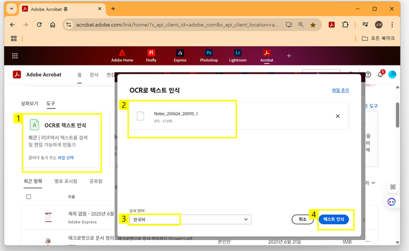Open the 홈 tab in Acrobat
The height and width of the screenshot is (251, 409).
point(80,75)
